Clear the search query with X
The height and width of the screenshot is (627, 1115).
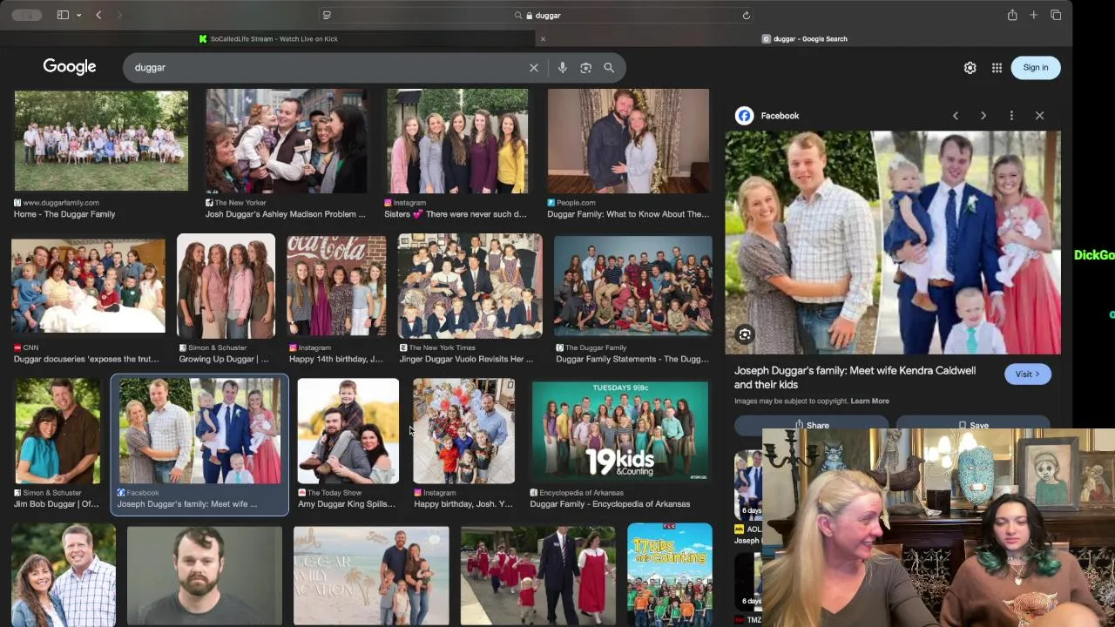[534, 67]
